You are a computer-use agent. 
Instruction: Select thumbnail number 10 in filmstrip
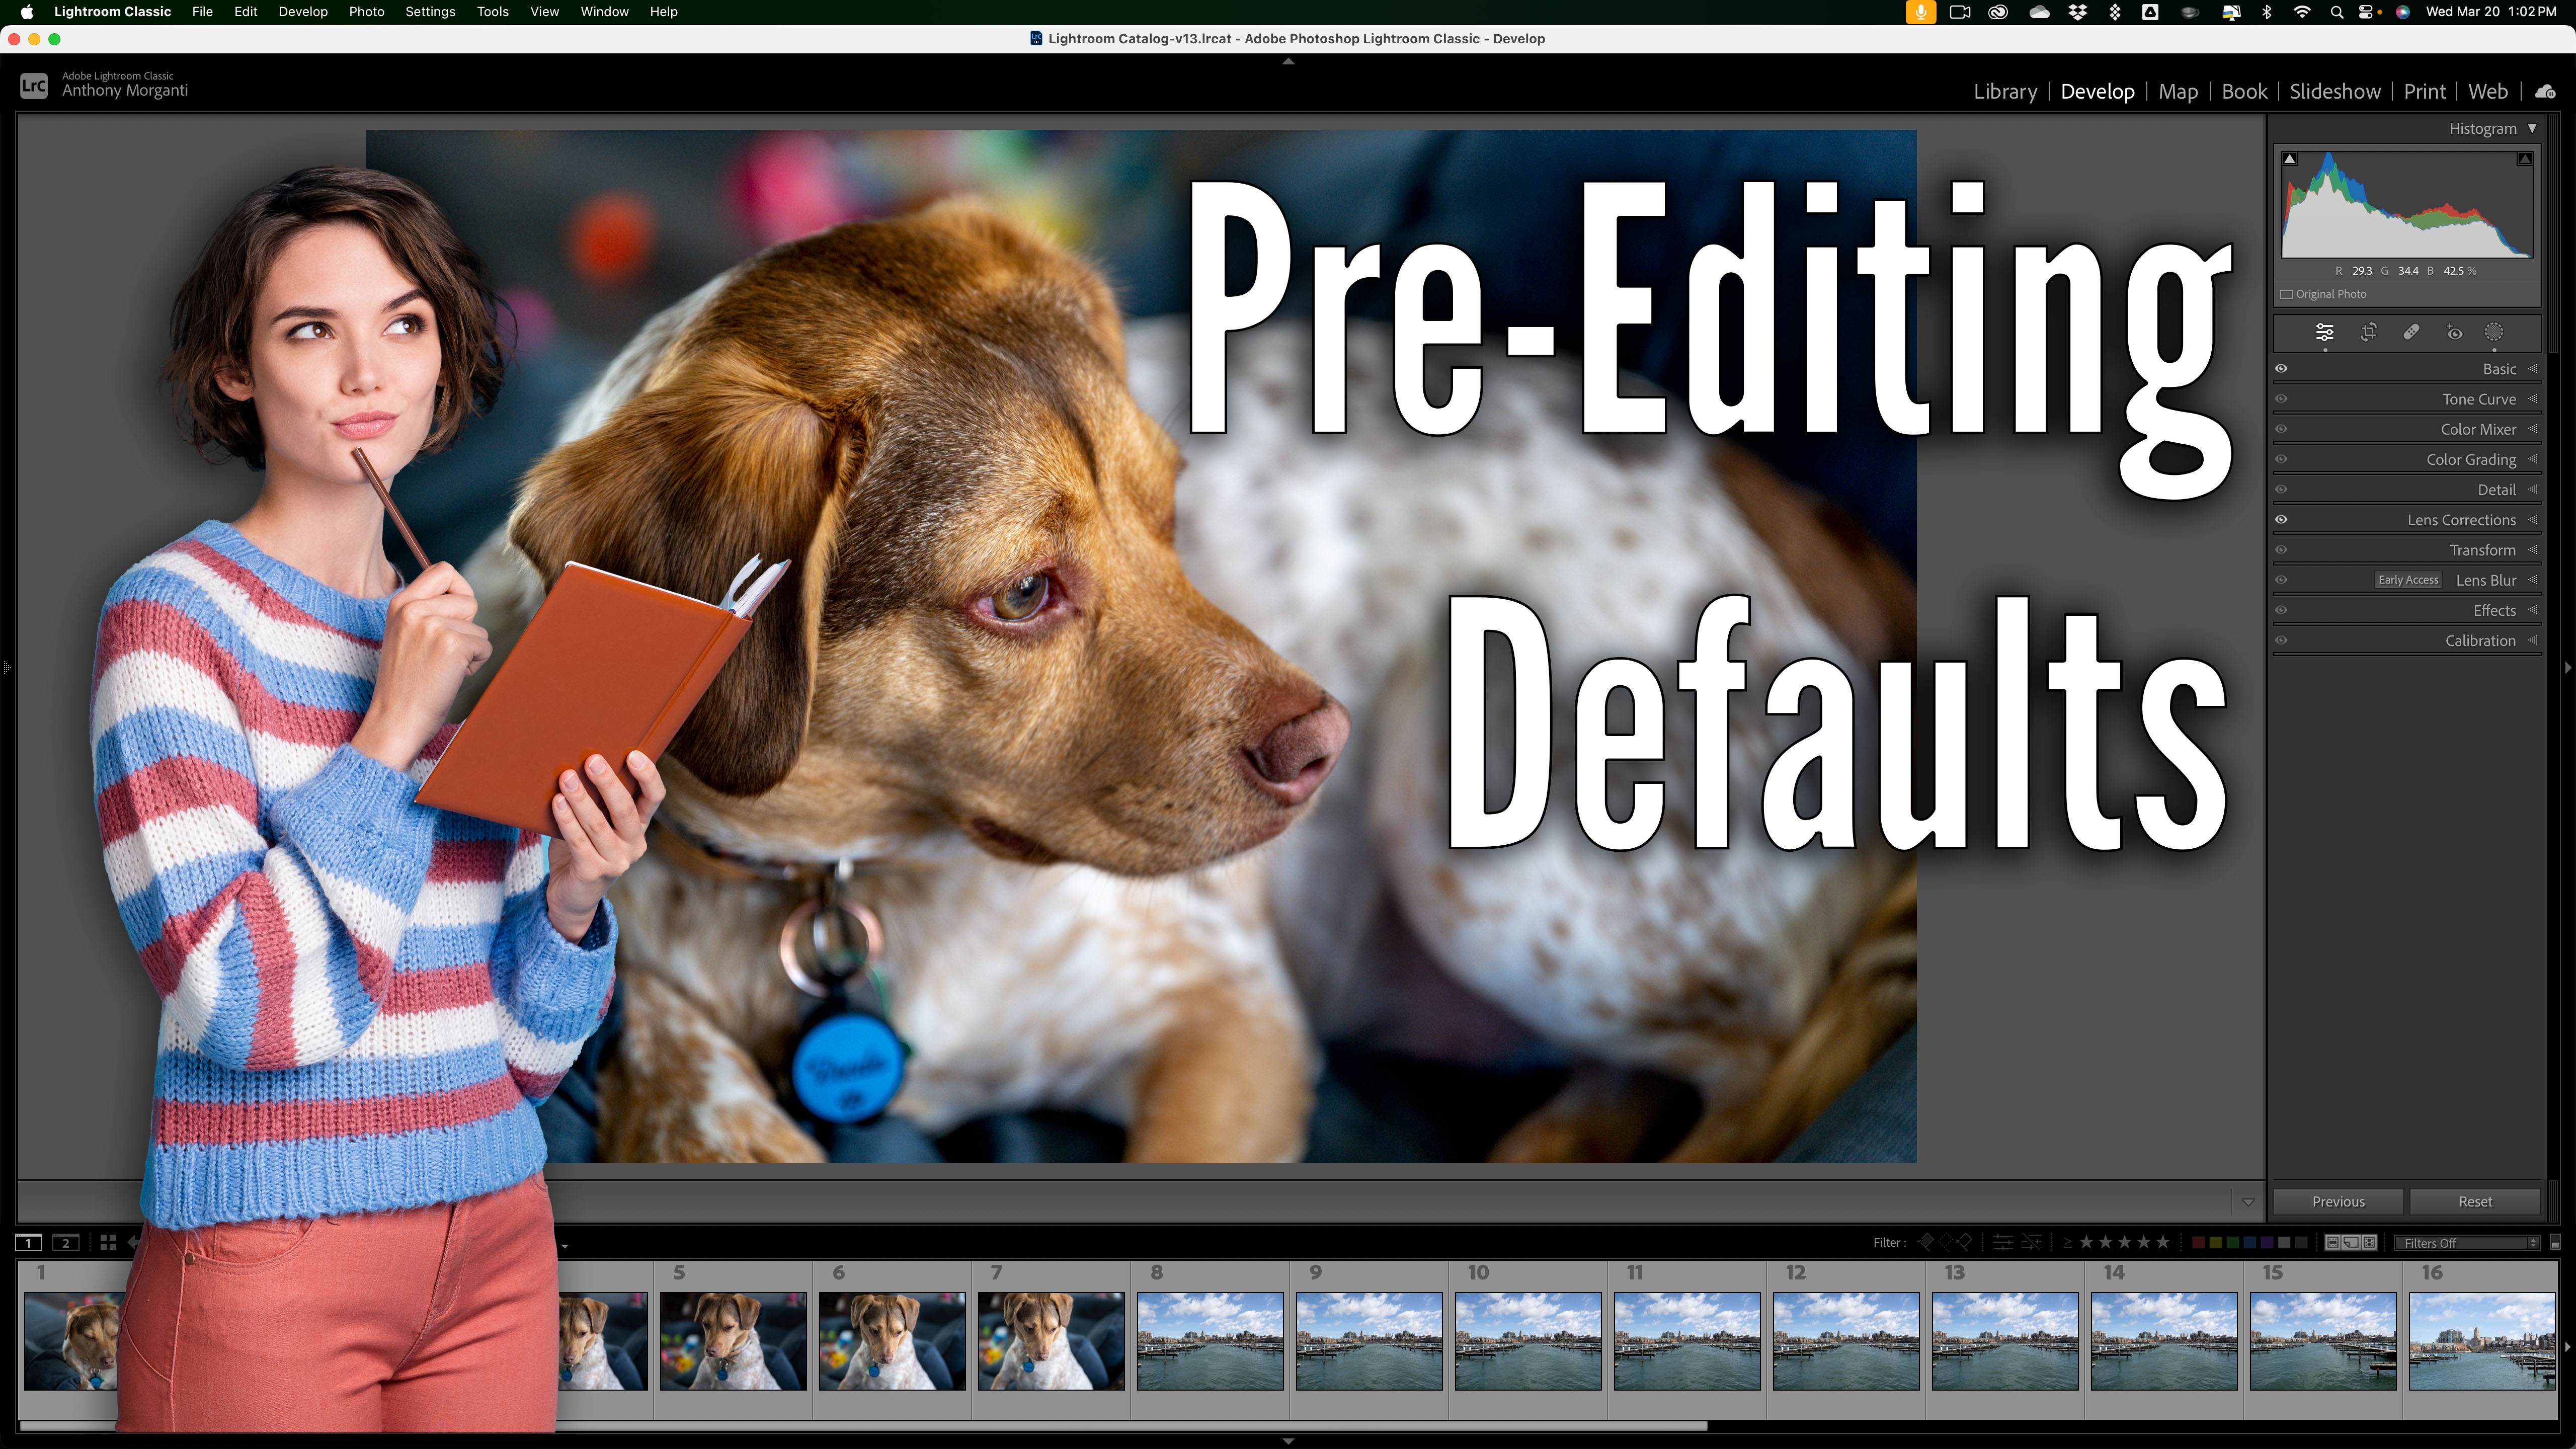(x=1527, y=1340)
